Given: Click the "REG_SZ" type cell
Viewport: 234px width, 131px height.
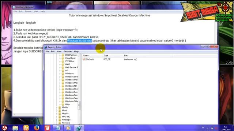Looking at the screenshot, I should [x=107, y=59].
